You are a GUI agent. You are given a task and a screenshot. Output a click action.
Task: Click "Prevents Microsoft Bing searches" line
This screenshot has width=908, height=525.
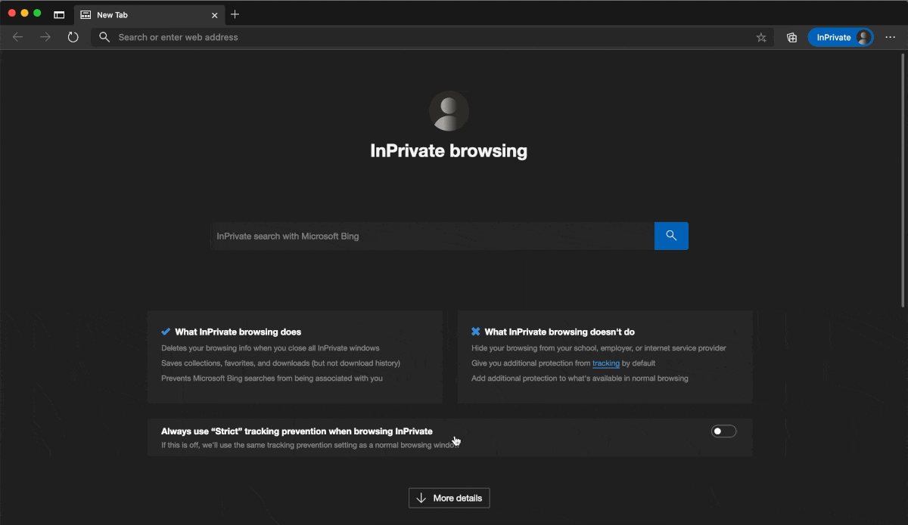point(272,378)
